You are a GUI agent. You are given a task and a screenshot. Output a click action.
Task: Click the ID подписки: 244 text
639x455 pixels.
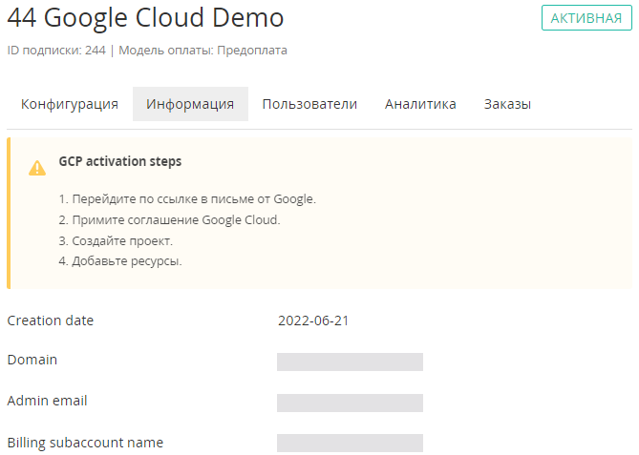pos(56,51)
